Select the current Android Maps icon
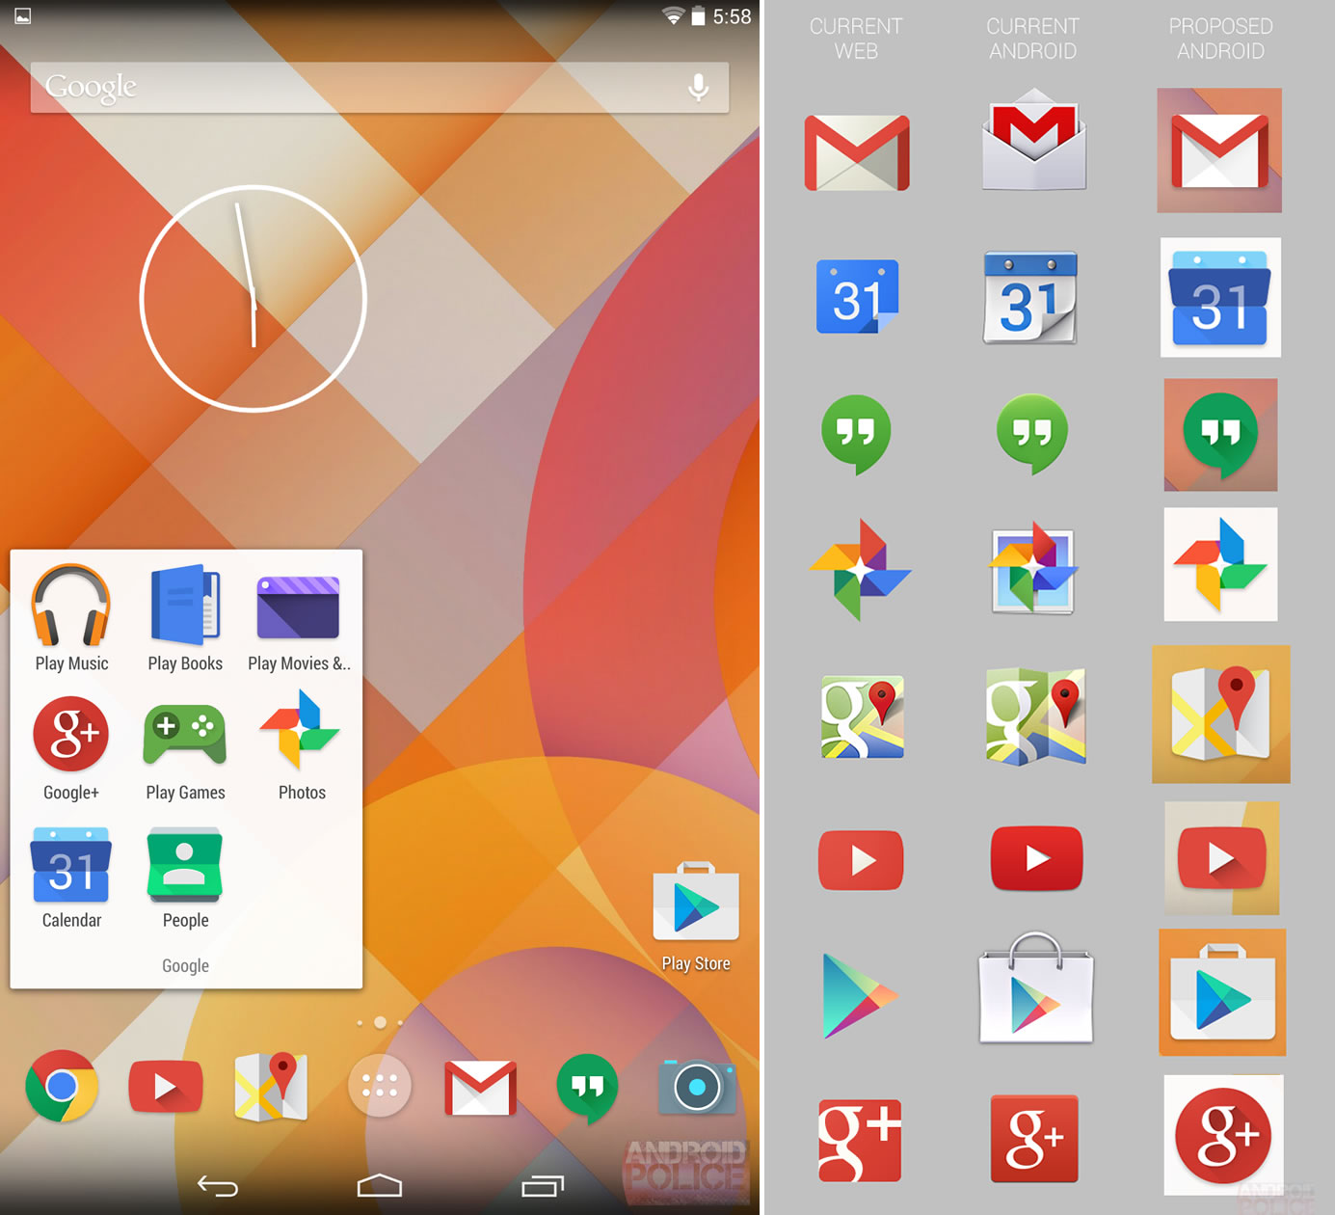Image resolution: width=1335 pixels, height=1215 pixels. tap(1036, 716)
